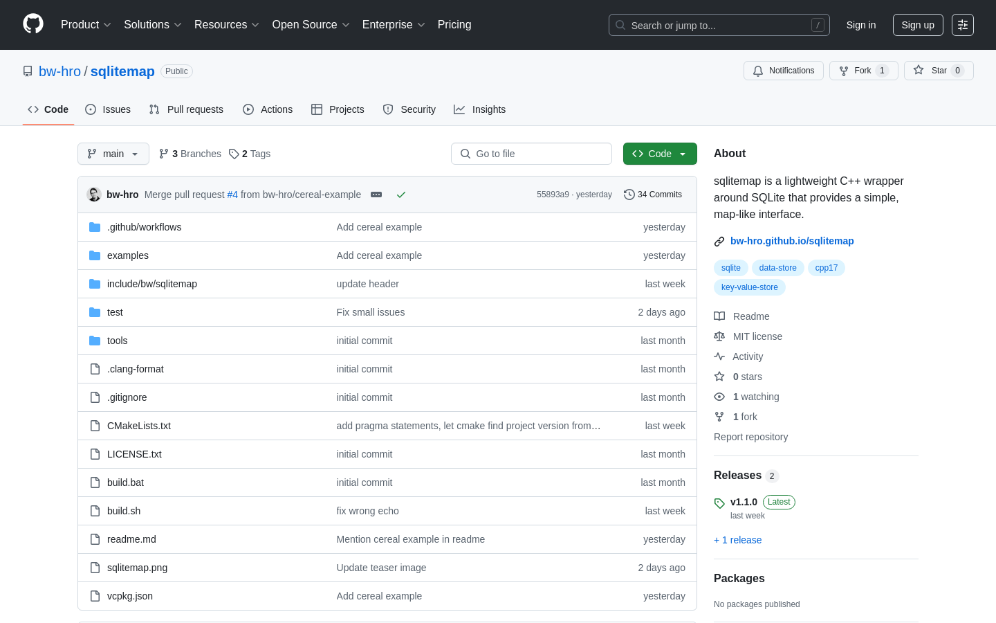Go to bw-hro owner profile link
This screenshot has height=623, width=996.
tap(59, 71)
